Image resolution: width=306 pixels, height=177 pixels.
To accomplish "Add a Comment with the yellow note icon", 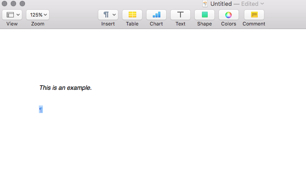I will pyautogui.click(x=254, y=15).
